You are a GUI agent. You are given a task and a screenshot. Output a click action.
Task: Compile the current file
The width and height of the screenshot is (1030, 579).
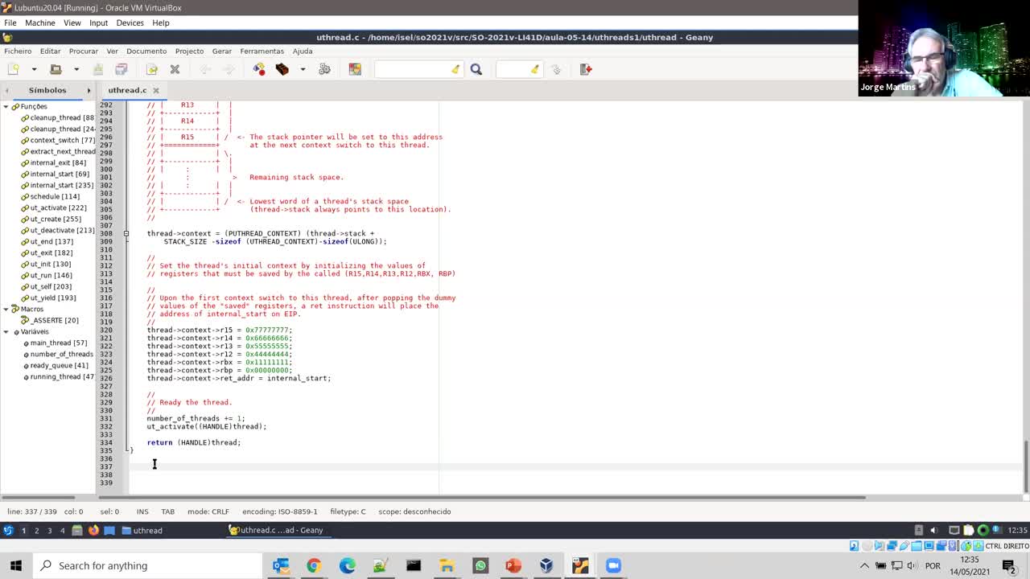[x=259, y=69]
